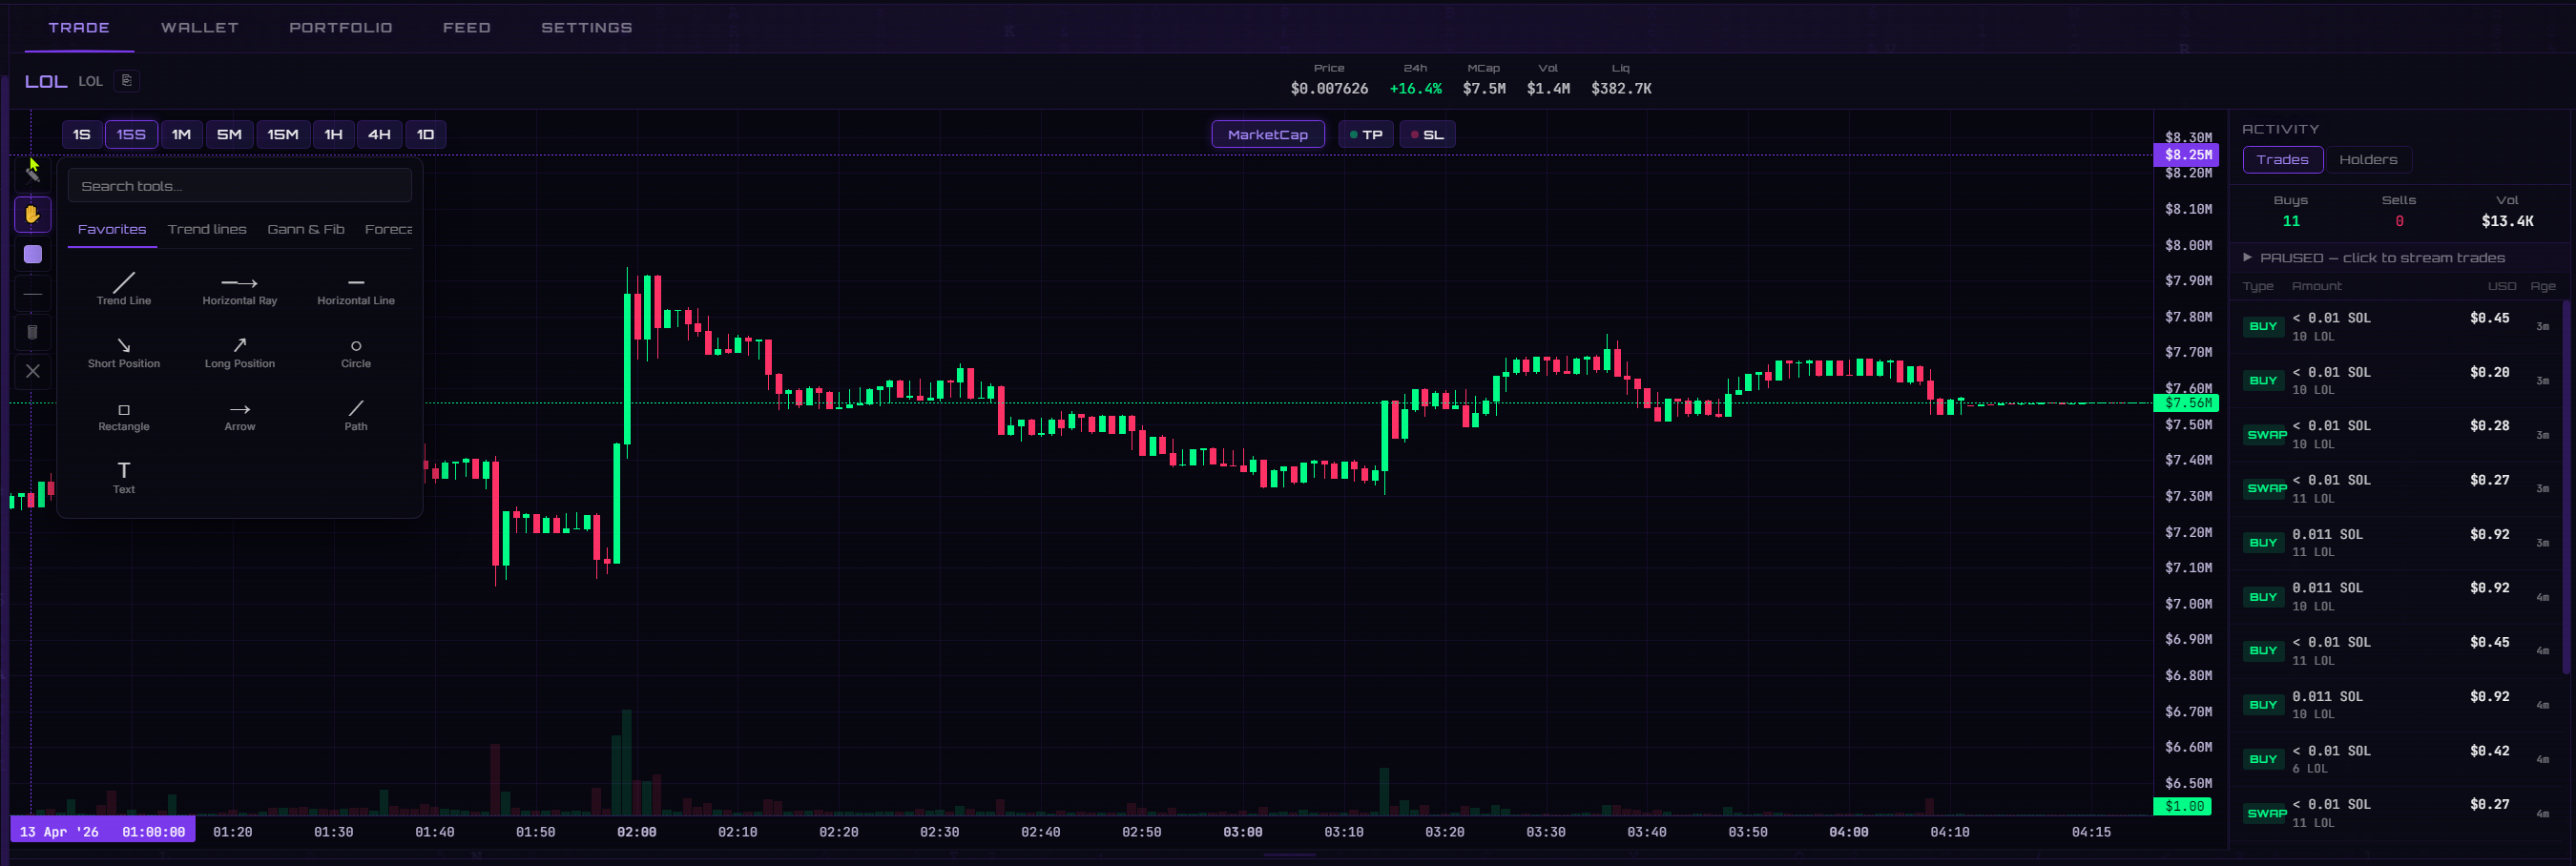Screen dimensions: 2576x866
Task: Click the activity Vol $13.4K value
Action: 2507,221
